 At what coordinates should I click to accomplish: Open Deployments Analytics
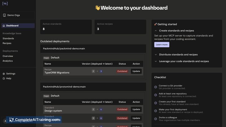[x=8, y=61]
